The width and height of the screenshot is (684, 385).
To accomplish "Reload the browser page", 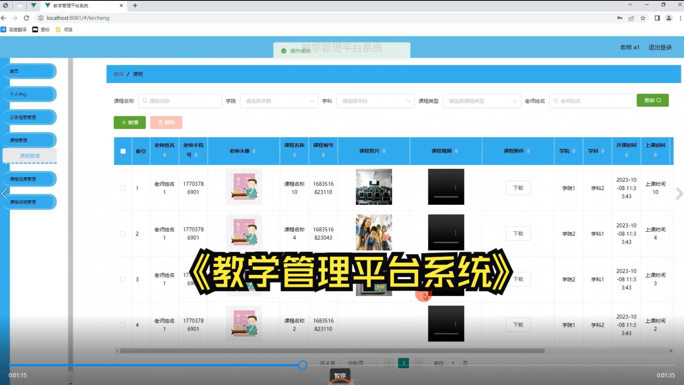I will (26, 18).
